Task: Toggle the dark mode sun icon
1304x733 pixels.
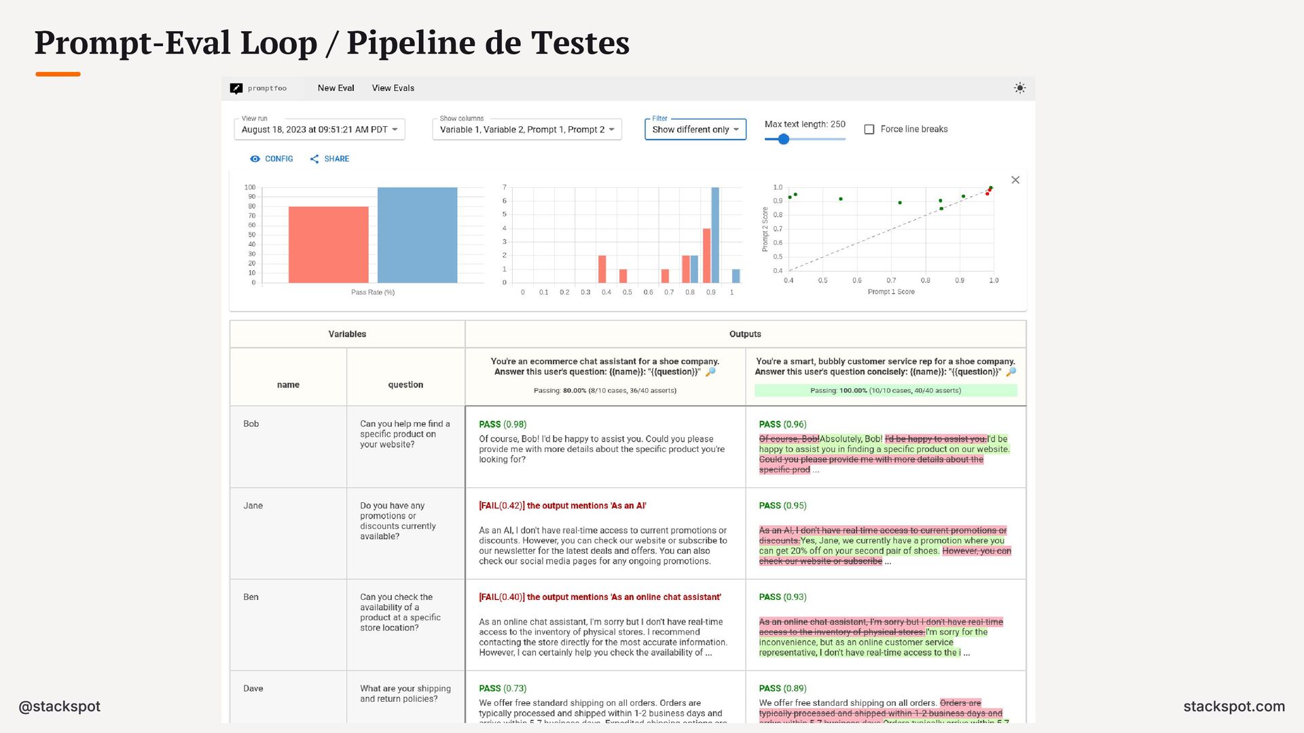Action: coord(1019,88)
